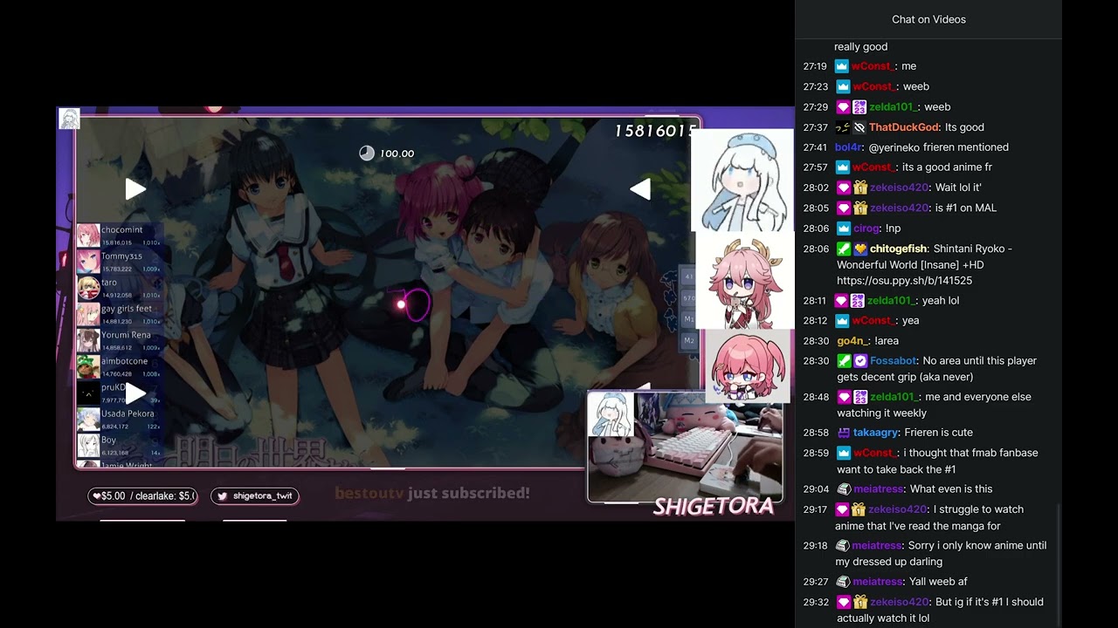Jump to the 29:32 timestamp in chat
The width and height of the screenshot is (1118, 628).
815,602
